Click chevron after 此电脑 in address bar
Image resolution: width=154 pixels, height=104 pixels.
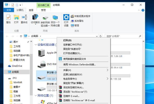click(x=40, y=36)
